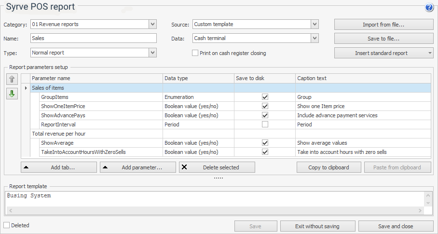Screen dimensions: 438x234
Task: Expand the Source dropdown list
Action: [315, 24]
